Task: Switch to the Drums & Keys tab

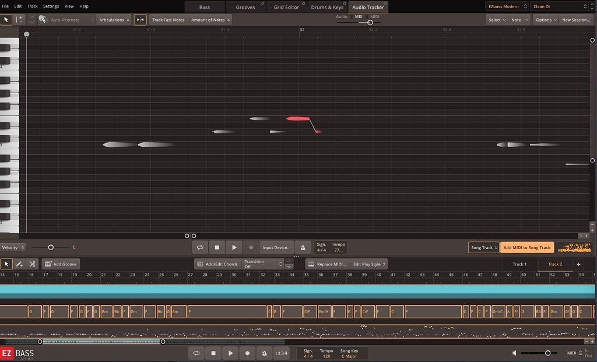Action: point(327,7)
